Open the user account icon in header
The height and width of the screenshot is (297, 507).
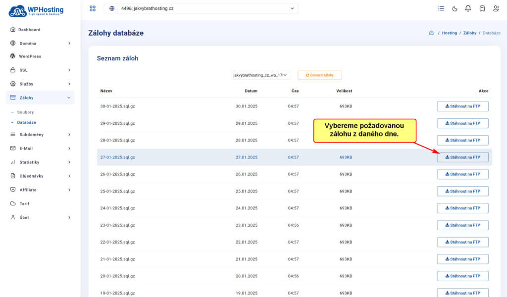click(x=496, y=8)
